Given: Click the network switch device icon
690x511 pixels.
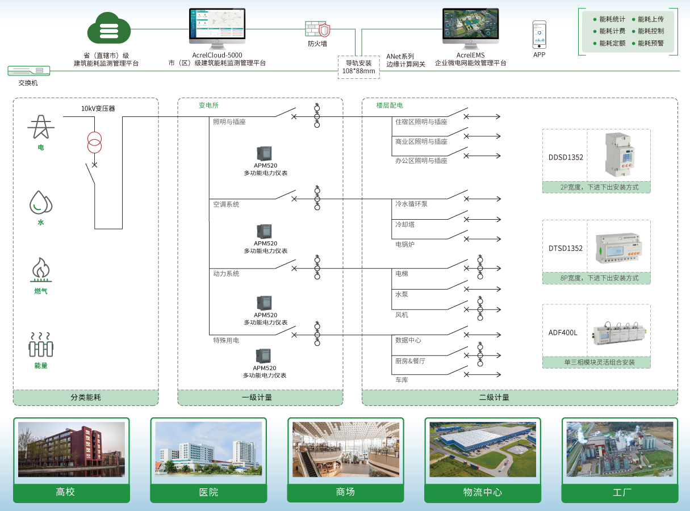Looking at the screenshot, I should tap(29, 71).
